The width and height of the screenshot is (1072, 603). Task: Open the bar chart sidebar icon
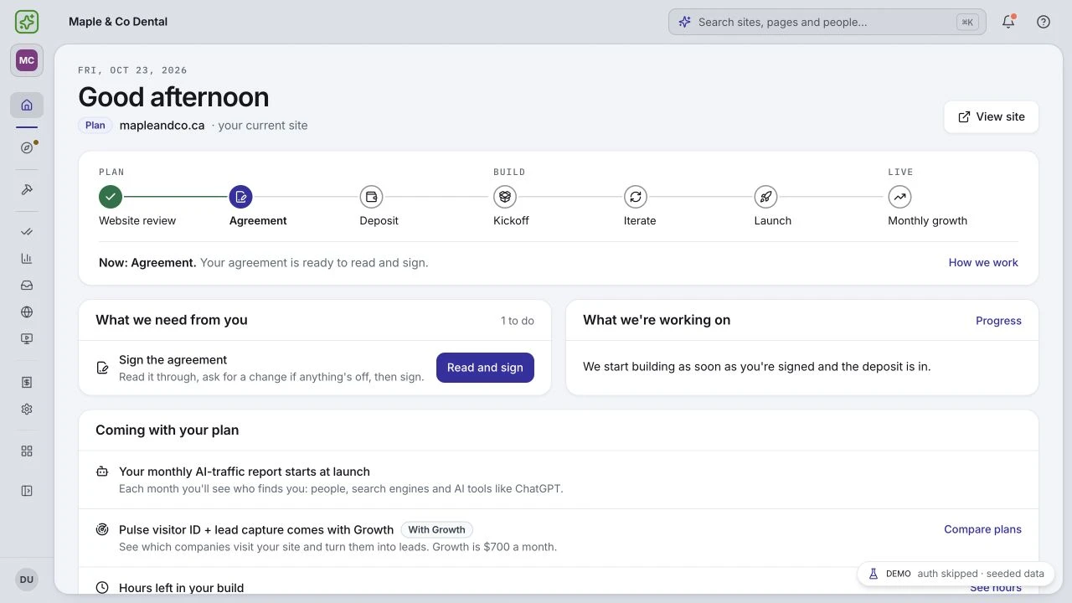tap(27, 259)
